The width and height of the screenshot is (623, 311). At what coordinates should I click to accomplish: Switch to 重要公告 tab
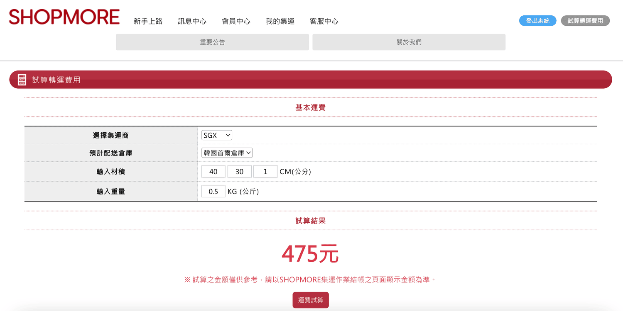[x=212, y=42]
